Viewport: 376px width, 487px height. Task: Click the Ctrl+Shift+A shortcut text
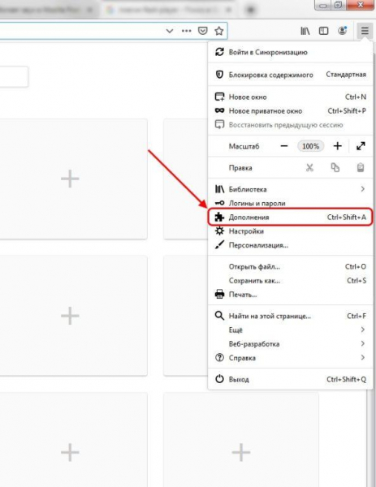[347, 217]
